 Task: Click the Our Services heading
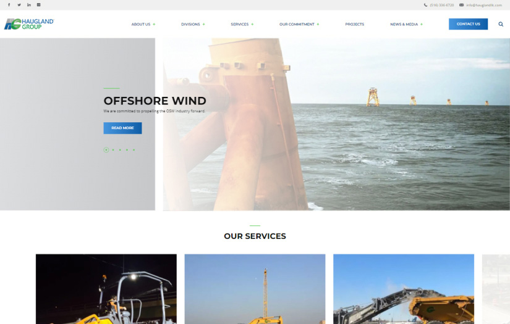[x=255, y=236]
